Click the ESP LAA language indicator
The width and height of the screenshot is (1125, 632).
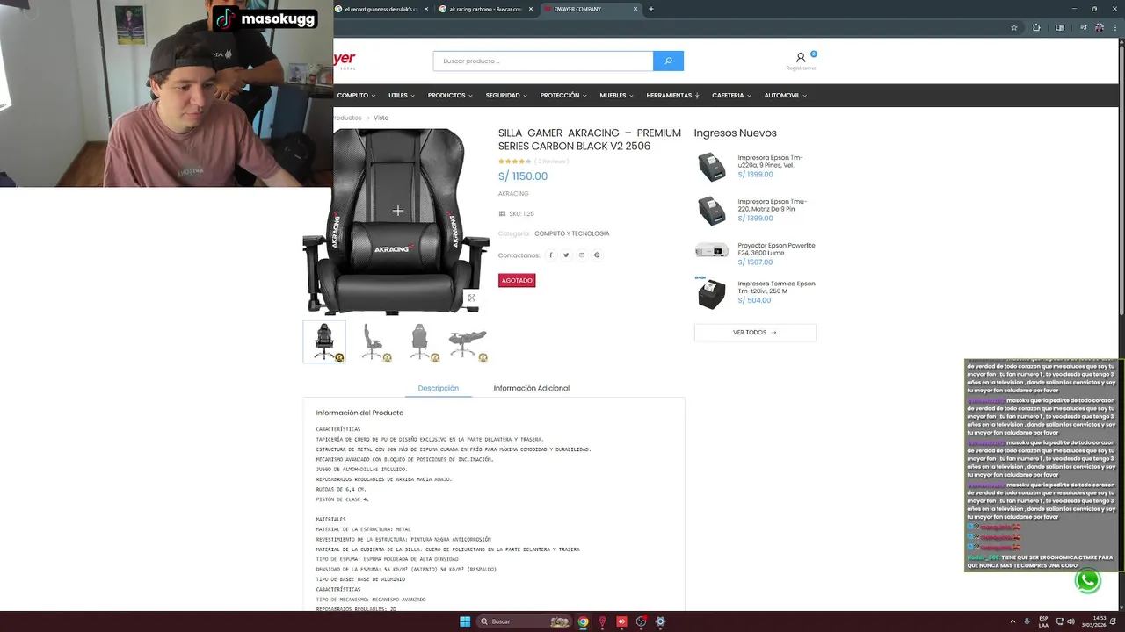1043,621
